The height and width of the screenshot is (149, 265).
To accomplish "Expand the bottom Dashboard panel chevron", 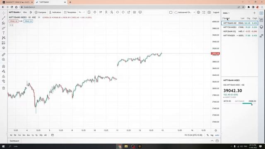I will (x=212, y=141).
